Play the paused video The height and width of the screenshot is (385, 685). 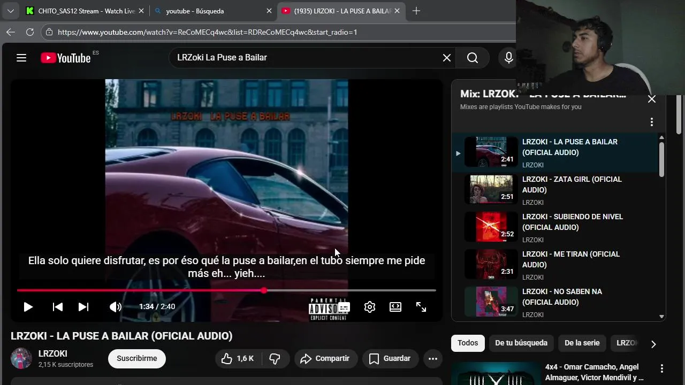[x=28, y=307]
